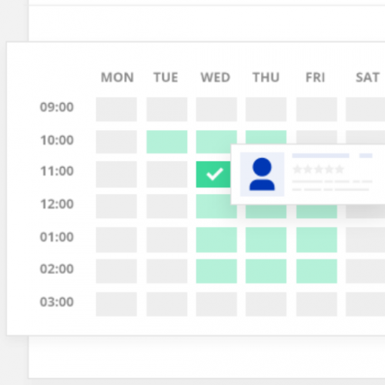Click the MON column header
This screenshot has height=385, width=385.
click(x=117, y=77)
